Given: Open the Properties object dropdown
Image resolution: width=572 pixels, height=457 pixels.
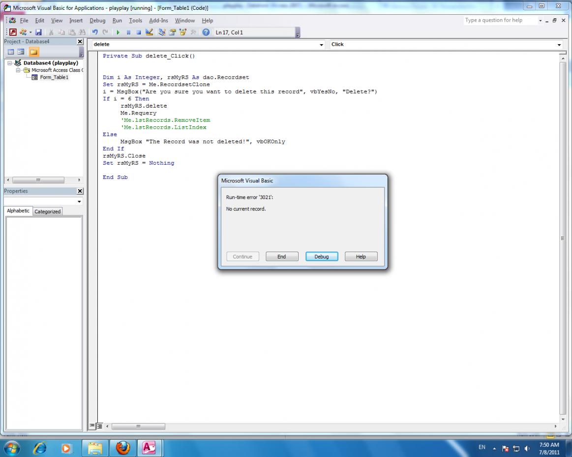Looking at the screenshot, I should click(x=79, y=201).
